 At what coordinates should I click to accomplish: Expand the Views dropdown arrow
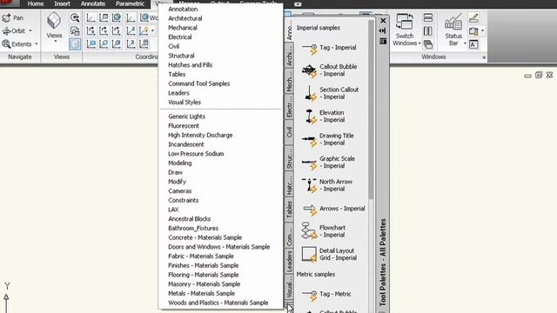[x=56, y=42]
